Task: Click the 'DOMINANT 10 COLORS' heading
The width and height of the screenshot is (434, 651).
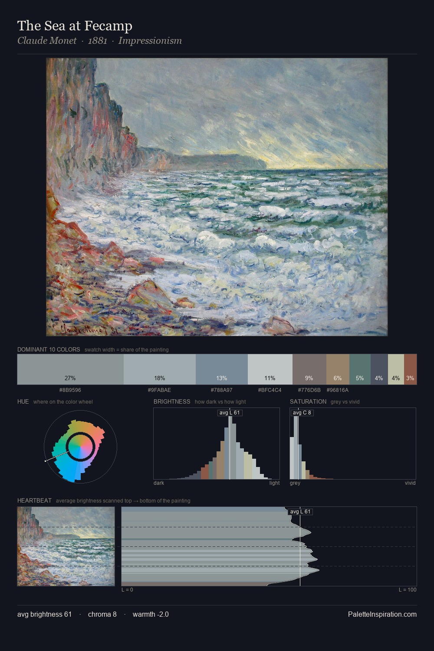Action: pyautogui.click(x=49, y=349)
